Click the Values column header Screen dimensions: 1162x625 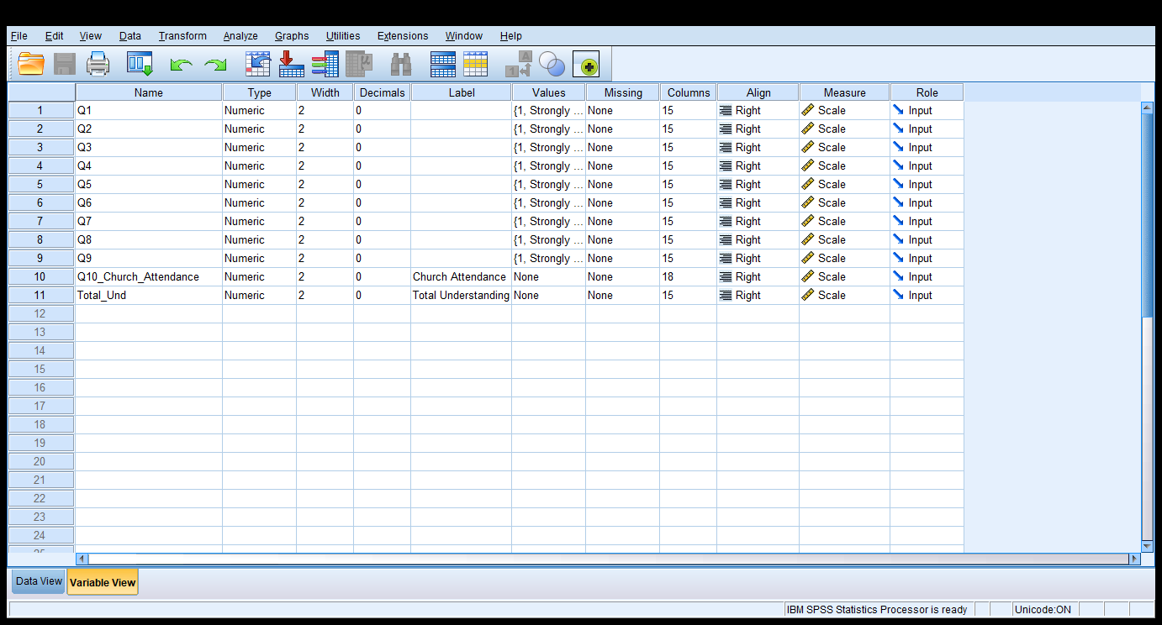[x=548, y=92]
